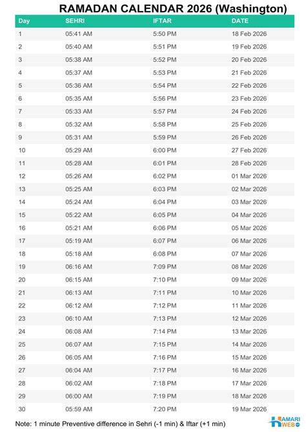Click the DATE column header

tap(240, 21)
